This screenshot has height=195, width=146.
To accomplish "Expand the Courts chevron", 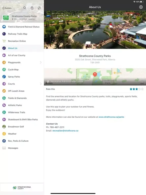I will tap(41, 84).
